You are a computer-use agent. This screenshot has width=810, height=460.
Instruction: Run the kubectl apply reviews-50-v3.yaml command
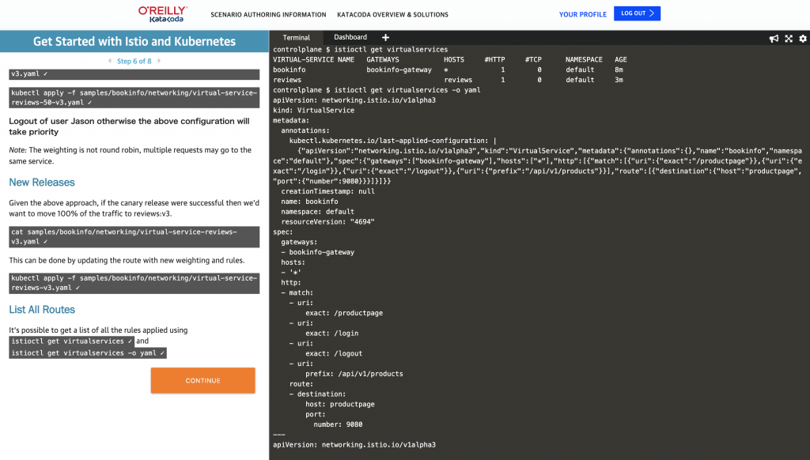(134, 97)
